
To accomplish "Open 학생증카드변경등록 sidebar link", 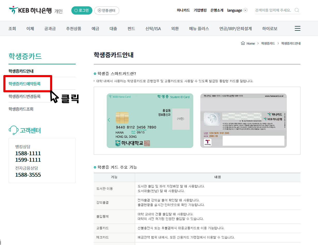I will [x=25, y=96].
